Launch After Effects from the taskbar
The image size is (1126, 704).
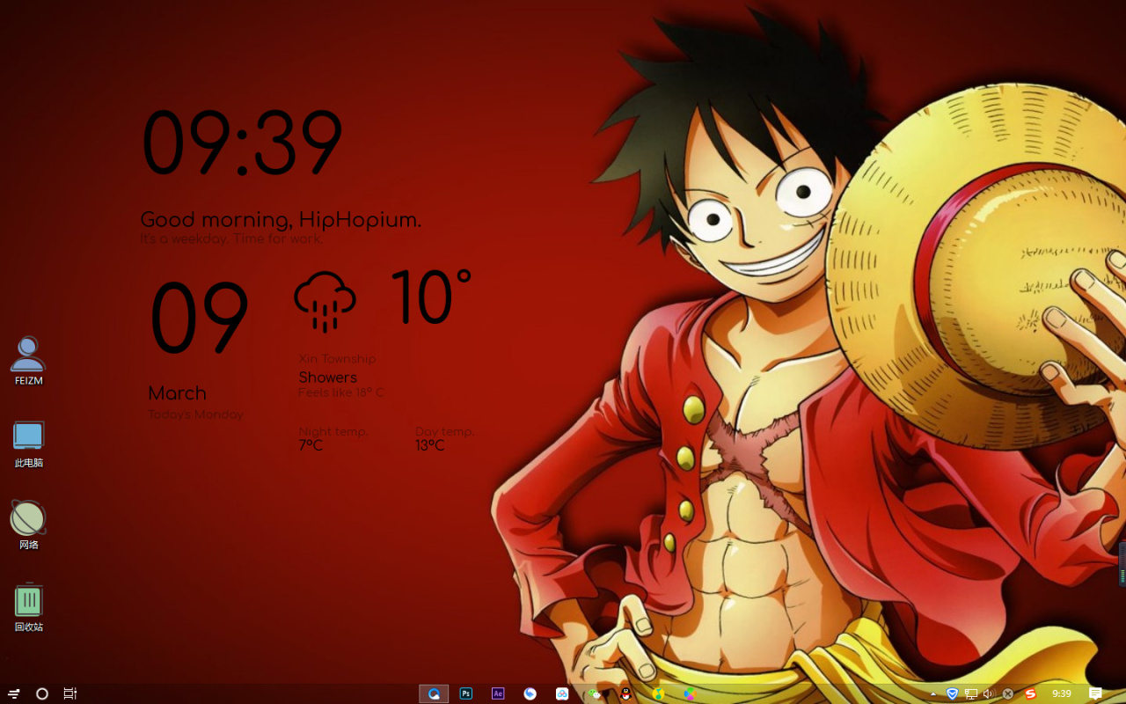click(498, 693)
